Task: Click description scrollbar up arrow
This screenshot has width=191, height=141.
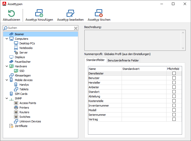Action: click(x=183, y=33)
